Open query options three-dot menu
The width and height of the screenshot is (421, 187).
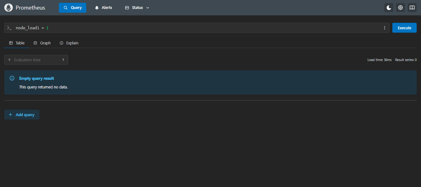[385, 28]
